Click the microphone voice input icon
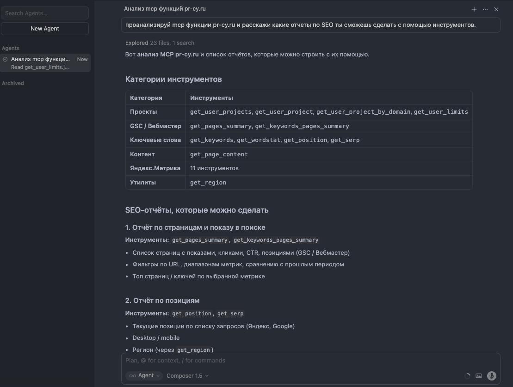 (x=491, y=376)
